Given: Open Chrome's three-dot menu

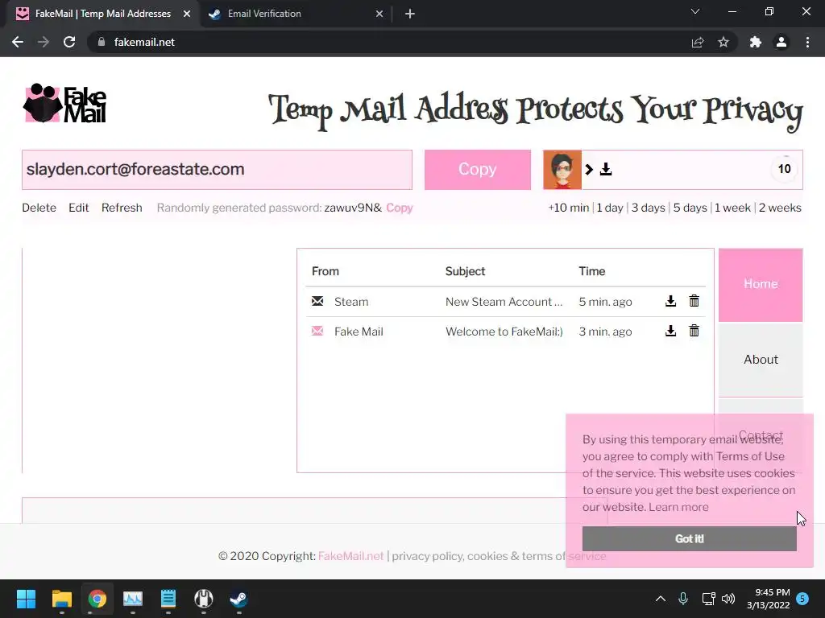Looking at the screenshot, I should coord(807,42).
